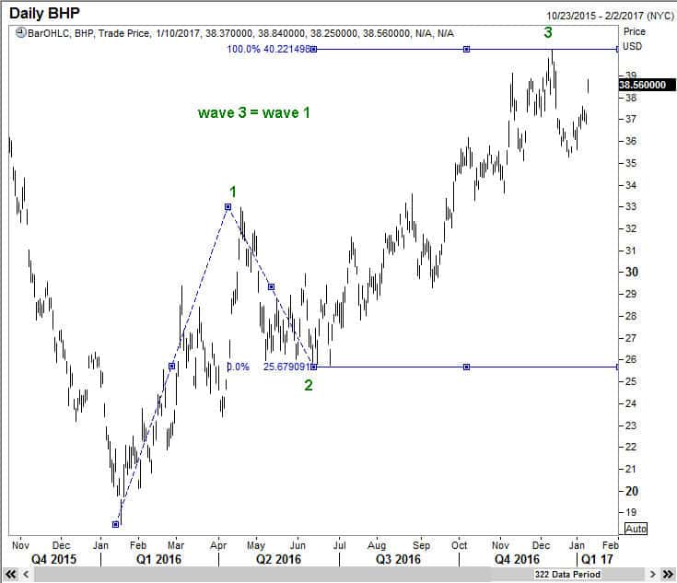
Task: Click the Q2 2016 quarter label
Action: pyautogui.click(x=278, y=560)
